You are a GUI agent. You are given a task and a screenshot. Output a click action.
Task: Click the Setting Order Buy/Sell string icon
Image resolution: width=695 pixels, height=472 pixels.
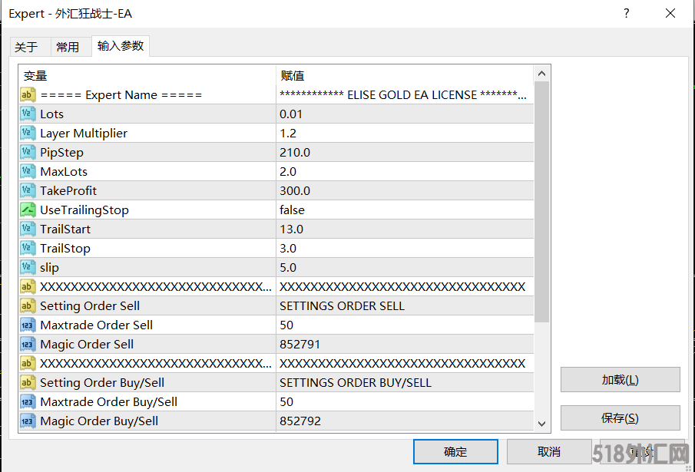tap(28, 382)
